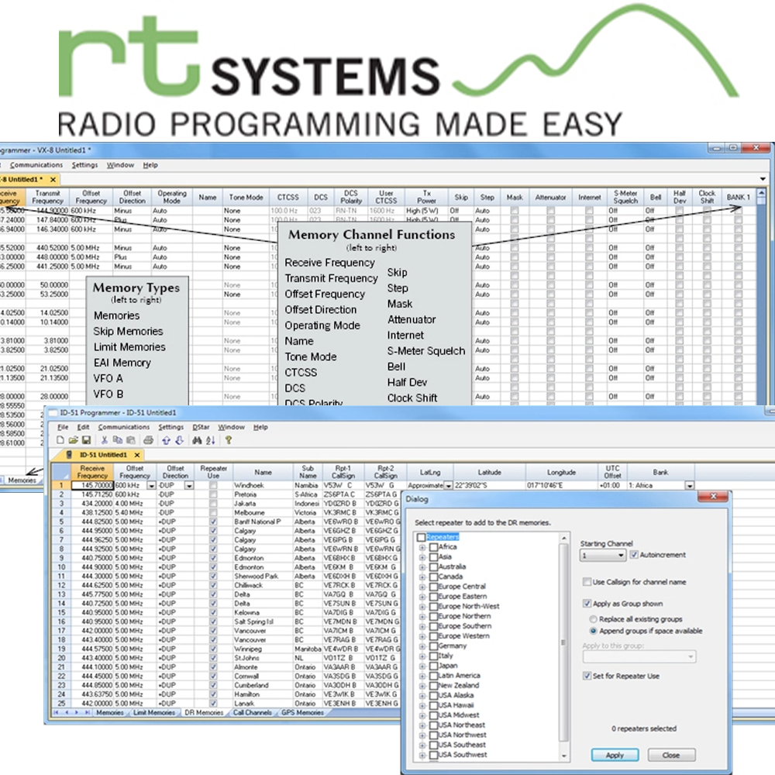Open a file using the Open toolbar icon
Screen dimensions: 775x775
tap(71, 439)
